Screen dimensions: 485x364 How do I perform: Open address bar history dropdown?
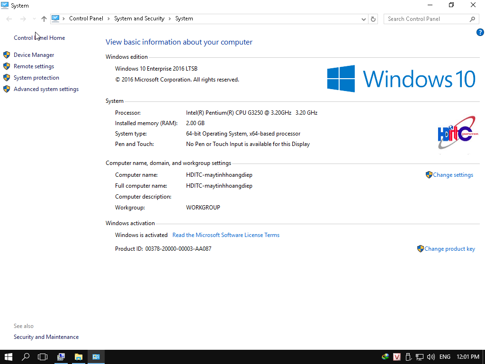click(364, 19)
